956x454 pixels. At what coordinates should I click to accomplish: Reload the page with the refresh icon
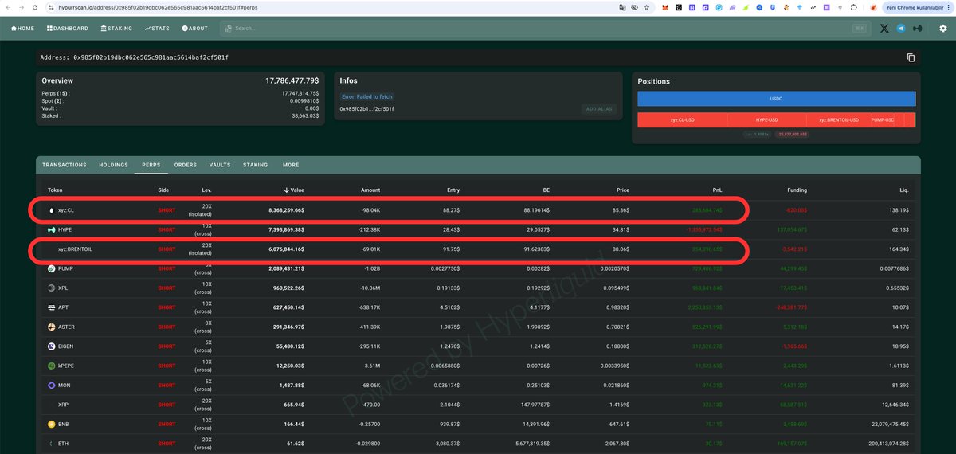pos(36,6)
